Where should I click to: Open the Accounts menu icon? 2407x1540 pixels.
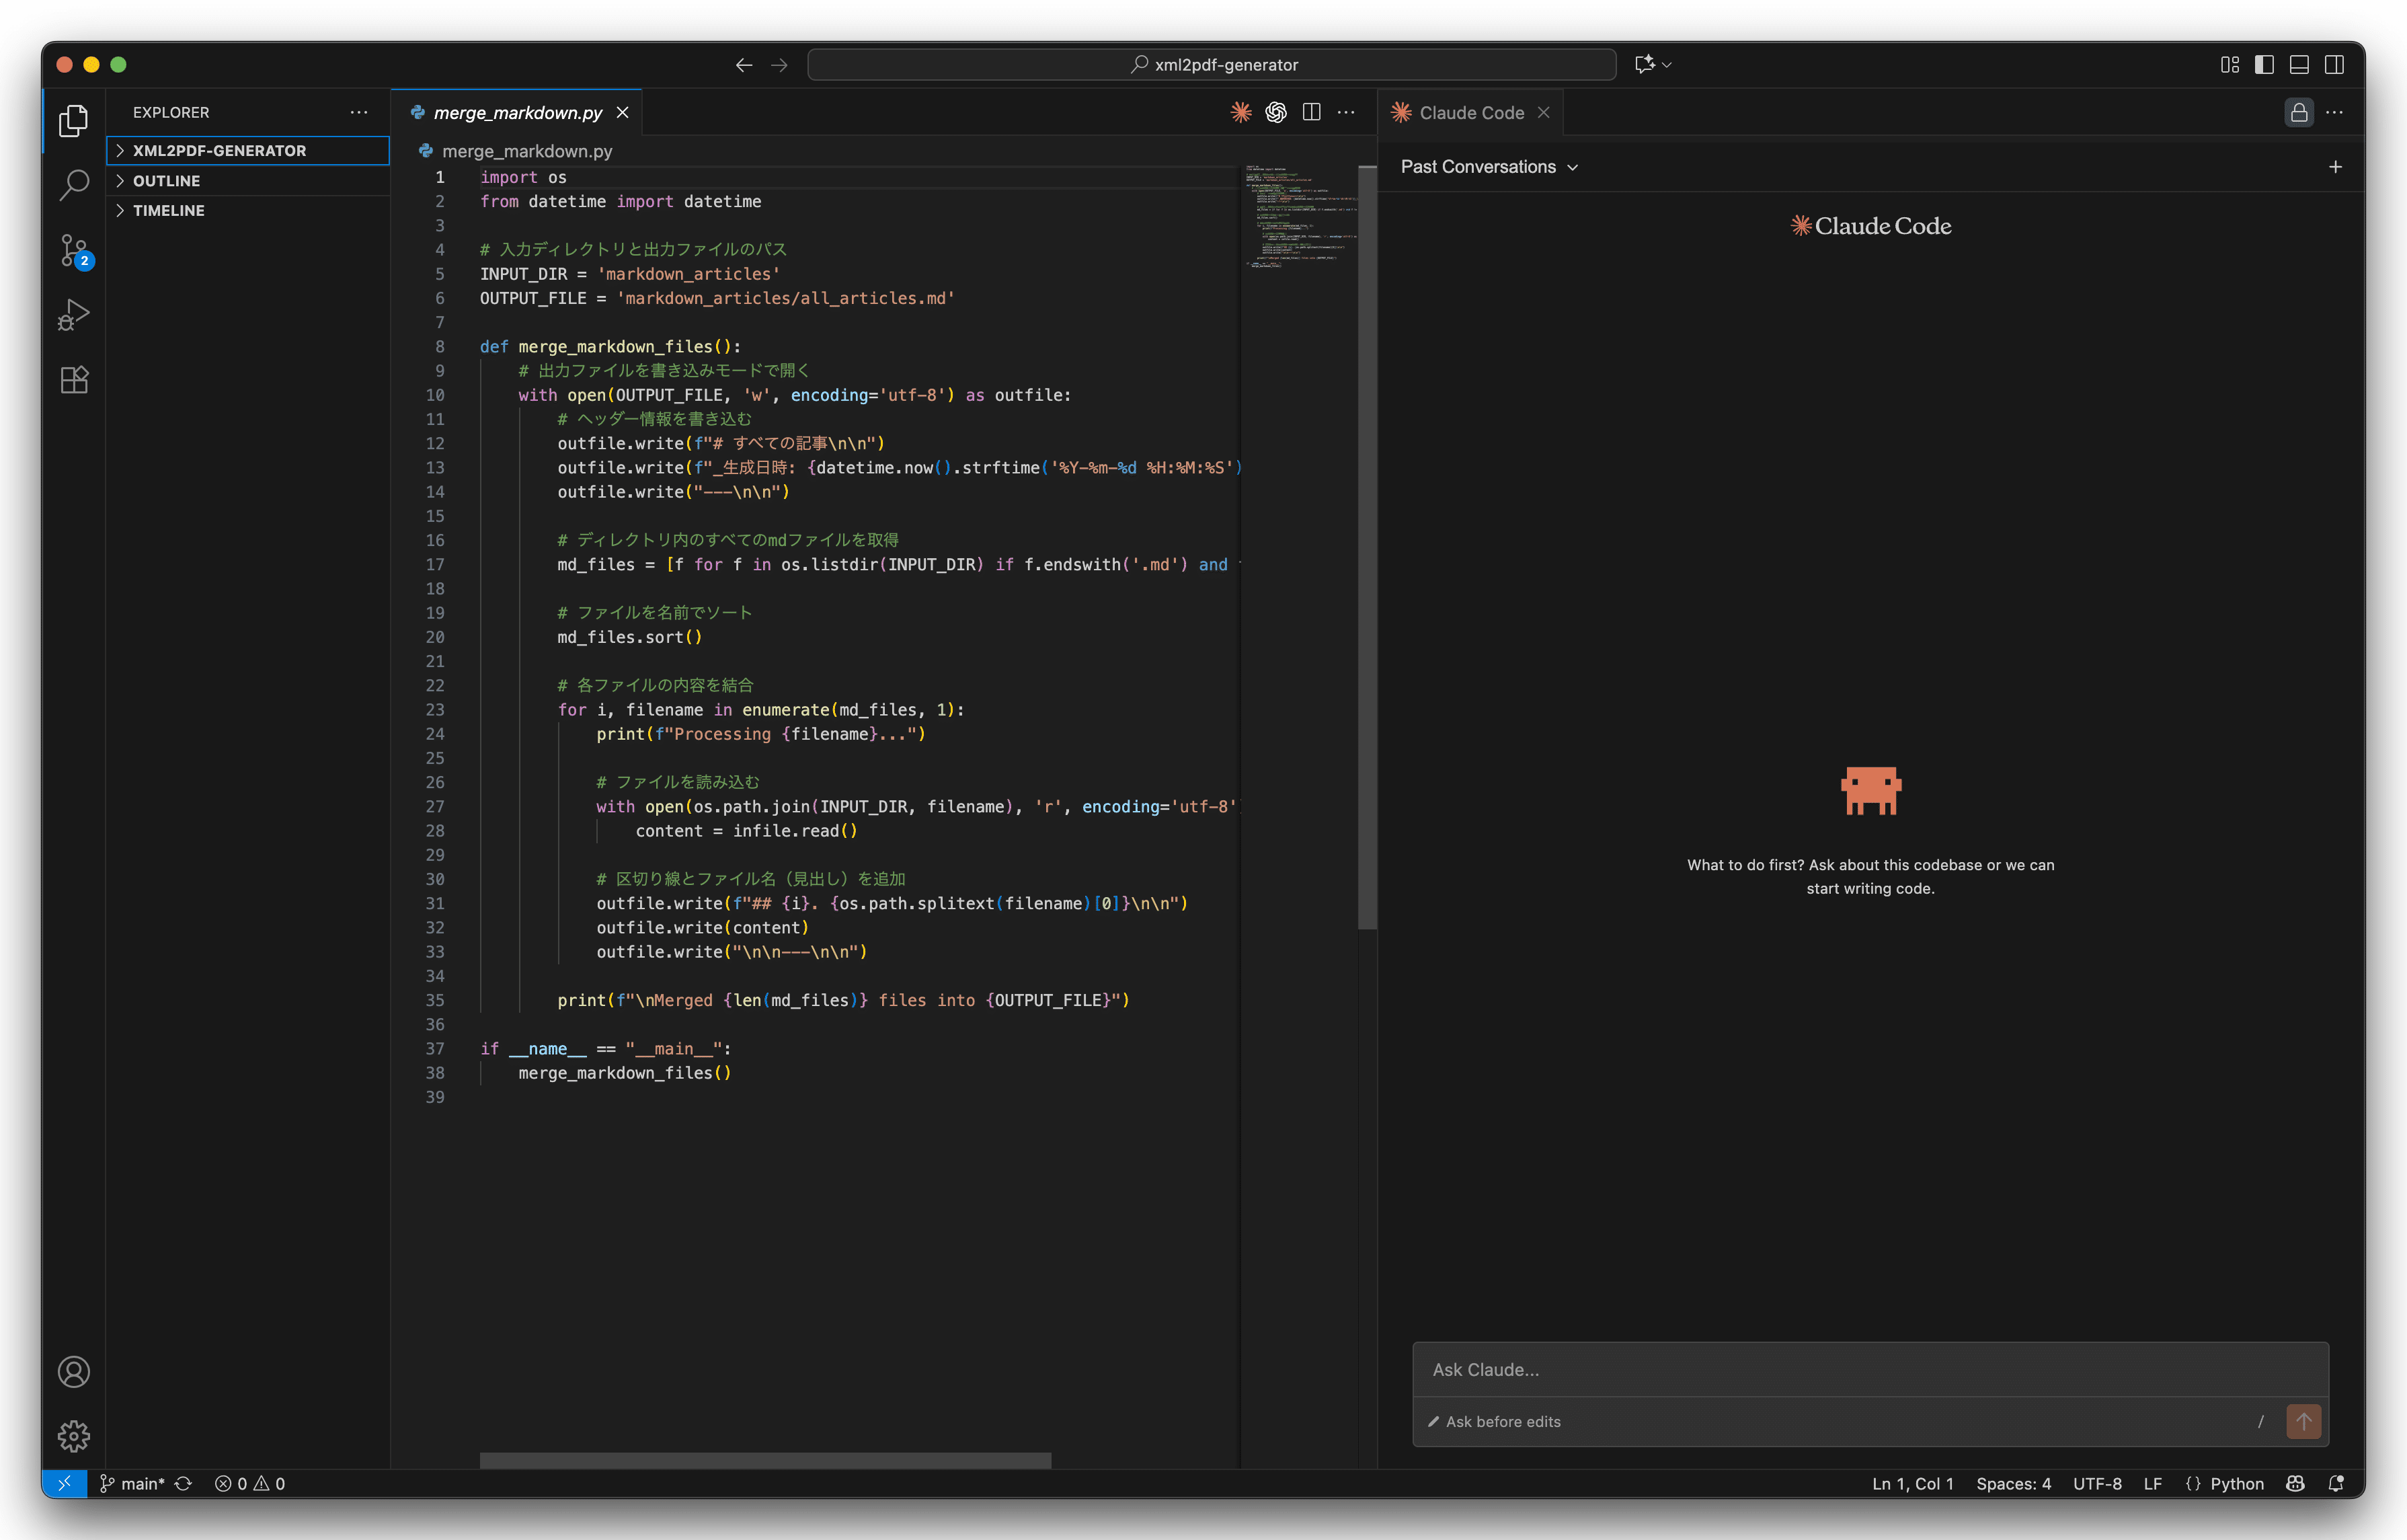74,1372
